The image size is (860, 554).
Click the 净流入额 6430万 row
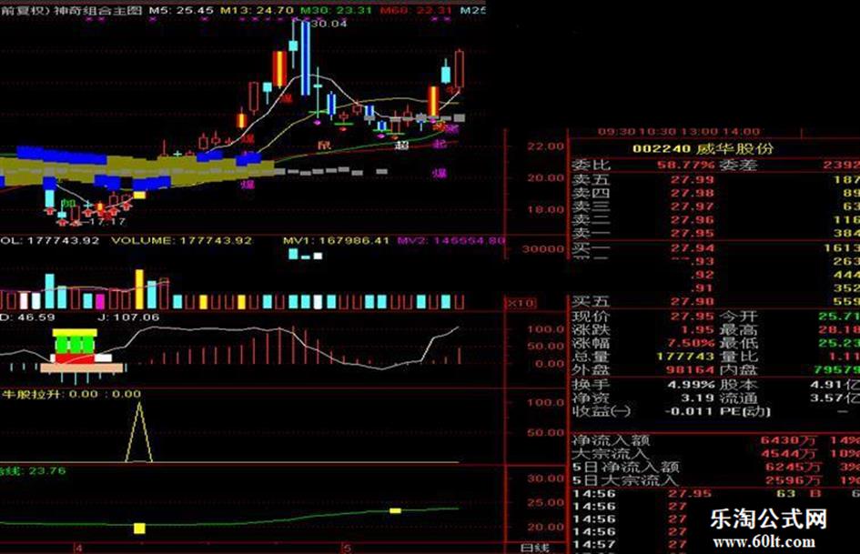[715, 440]
